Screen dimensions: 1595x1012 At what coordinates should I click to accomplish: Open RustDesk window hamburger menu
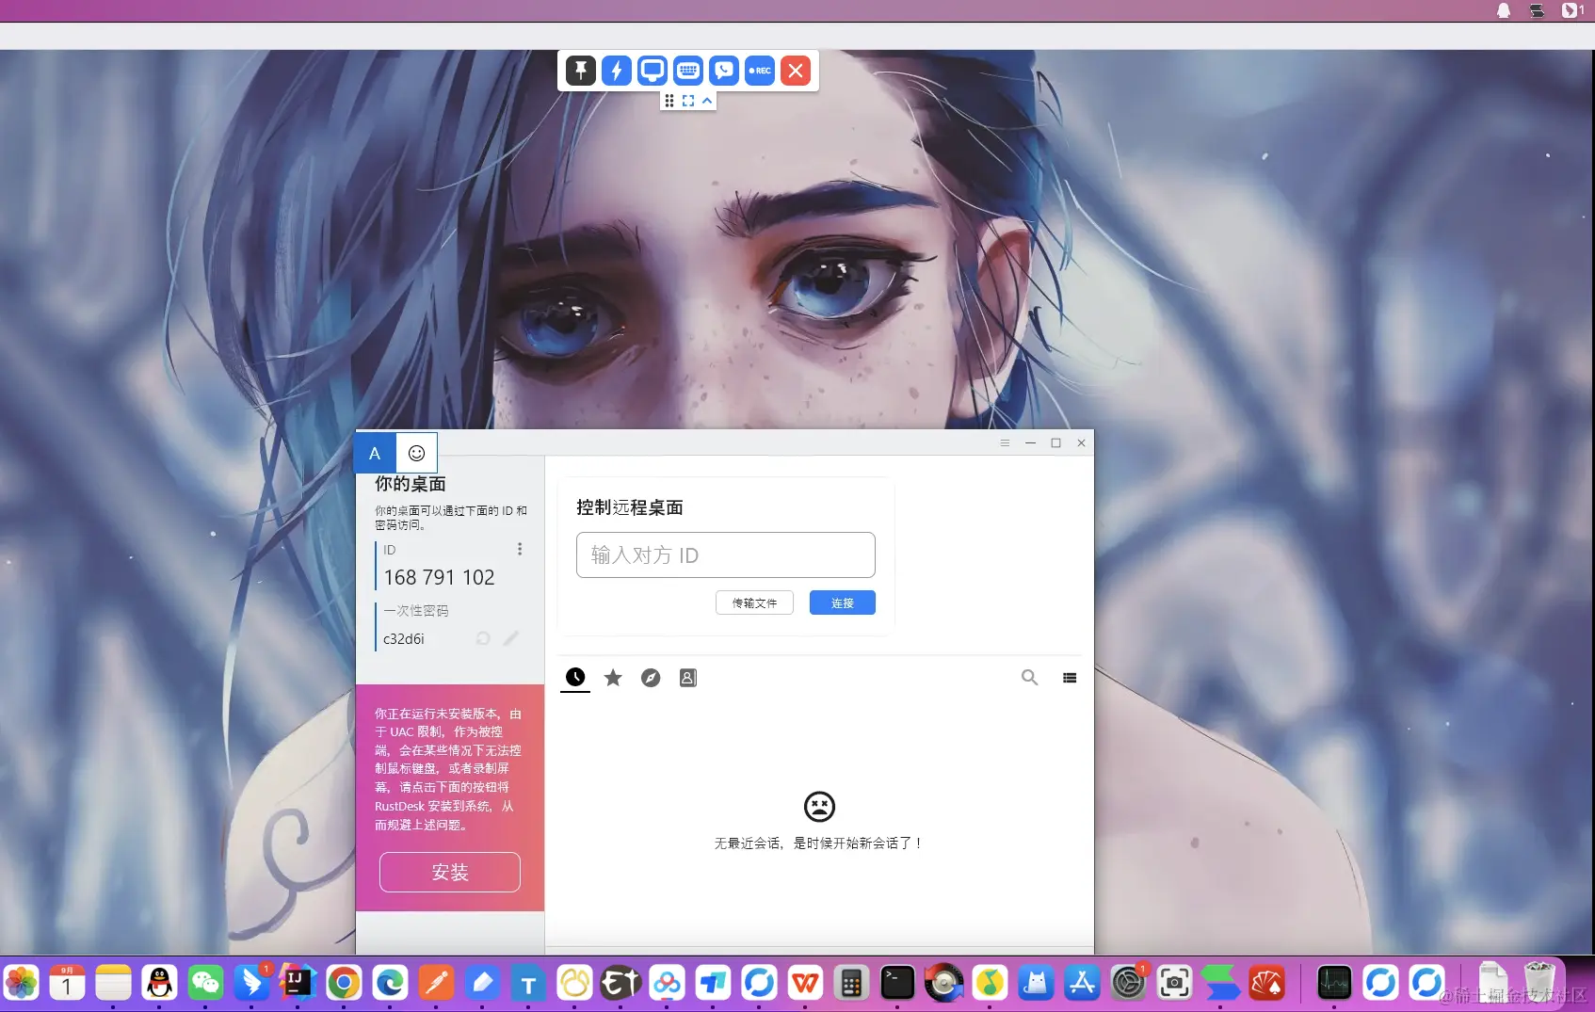1005,442
